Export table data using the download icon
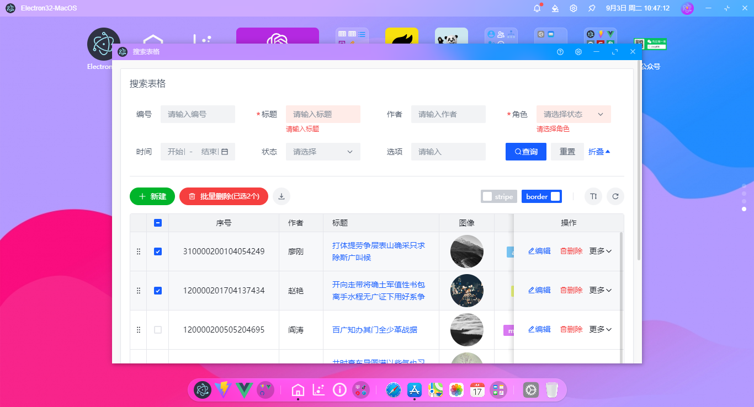This screenshot has height=407, width=754. (x=281, y=196)
